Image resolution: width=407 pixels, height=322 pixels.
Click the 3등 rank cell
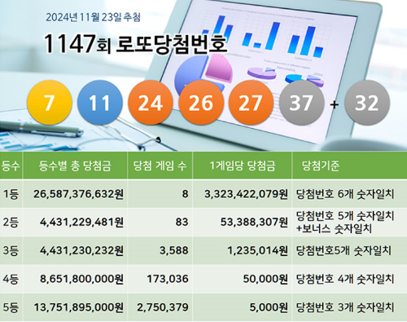point(11,250)
